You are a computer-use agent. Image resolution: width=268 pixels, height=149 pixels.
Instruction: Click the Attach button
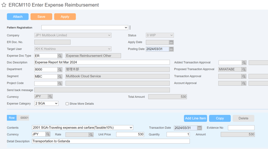pyautogui.click(x=18, y=17)
